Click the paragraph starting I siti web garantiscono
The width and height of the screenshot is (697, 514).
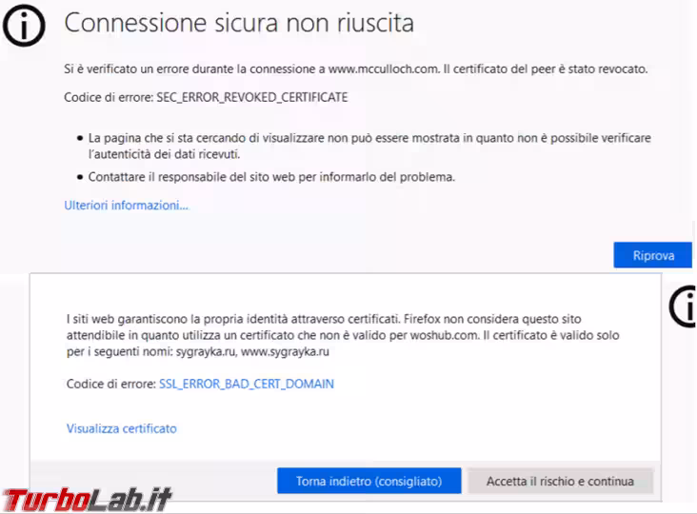343,335
